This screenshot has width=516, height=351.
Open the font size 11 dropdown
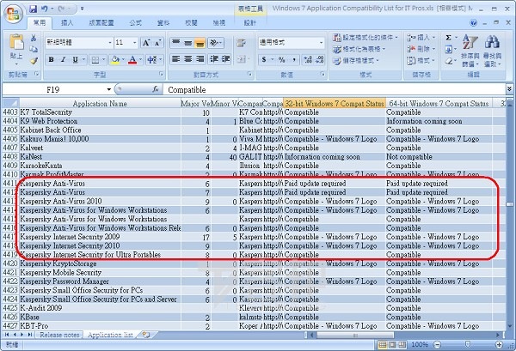[135, 43]
